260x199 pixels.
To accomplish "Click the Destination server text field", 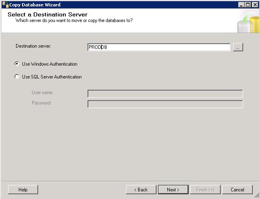I will (159, 47).
